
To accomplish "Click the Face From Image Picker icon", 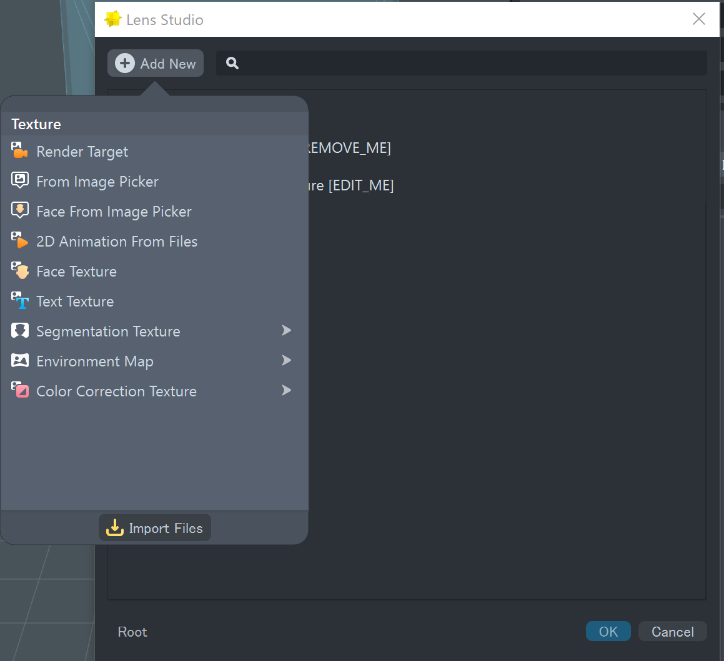I will [19, 210].
